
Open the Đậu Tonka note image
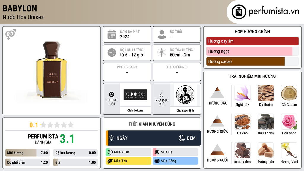point(266,122)
